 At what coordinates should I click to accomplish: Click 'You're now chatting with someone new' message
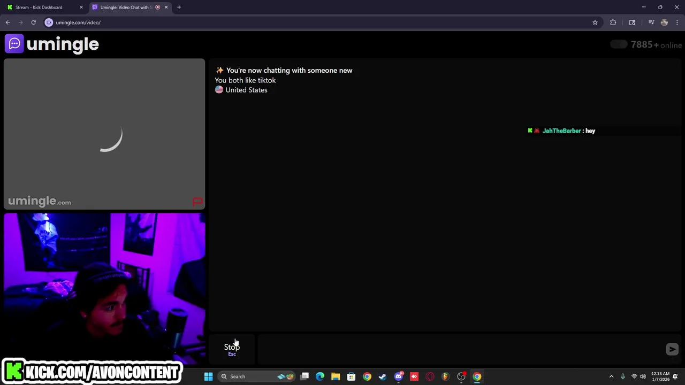(289, 70)
